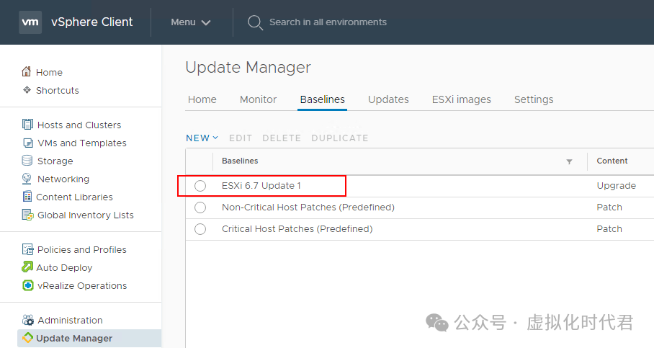Open the NEW baseline dropdown
The image size is (654, 348).
(x=202, y=138)
